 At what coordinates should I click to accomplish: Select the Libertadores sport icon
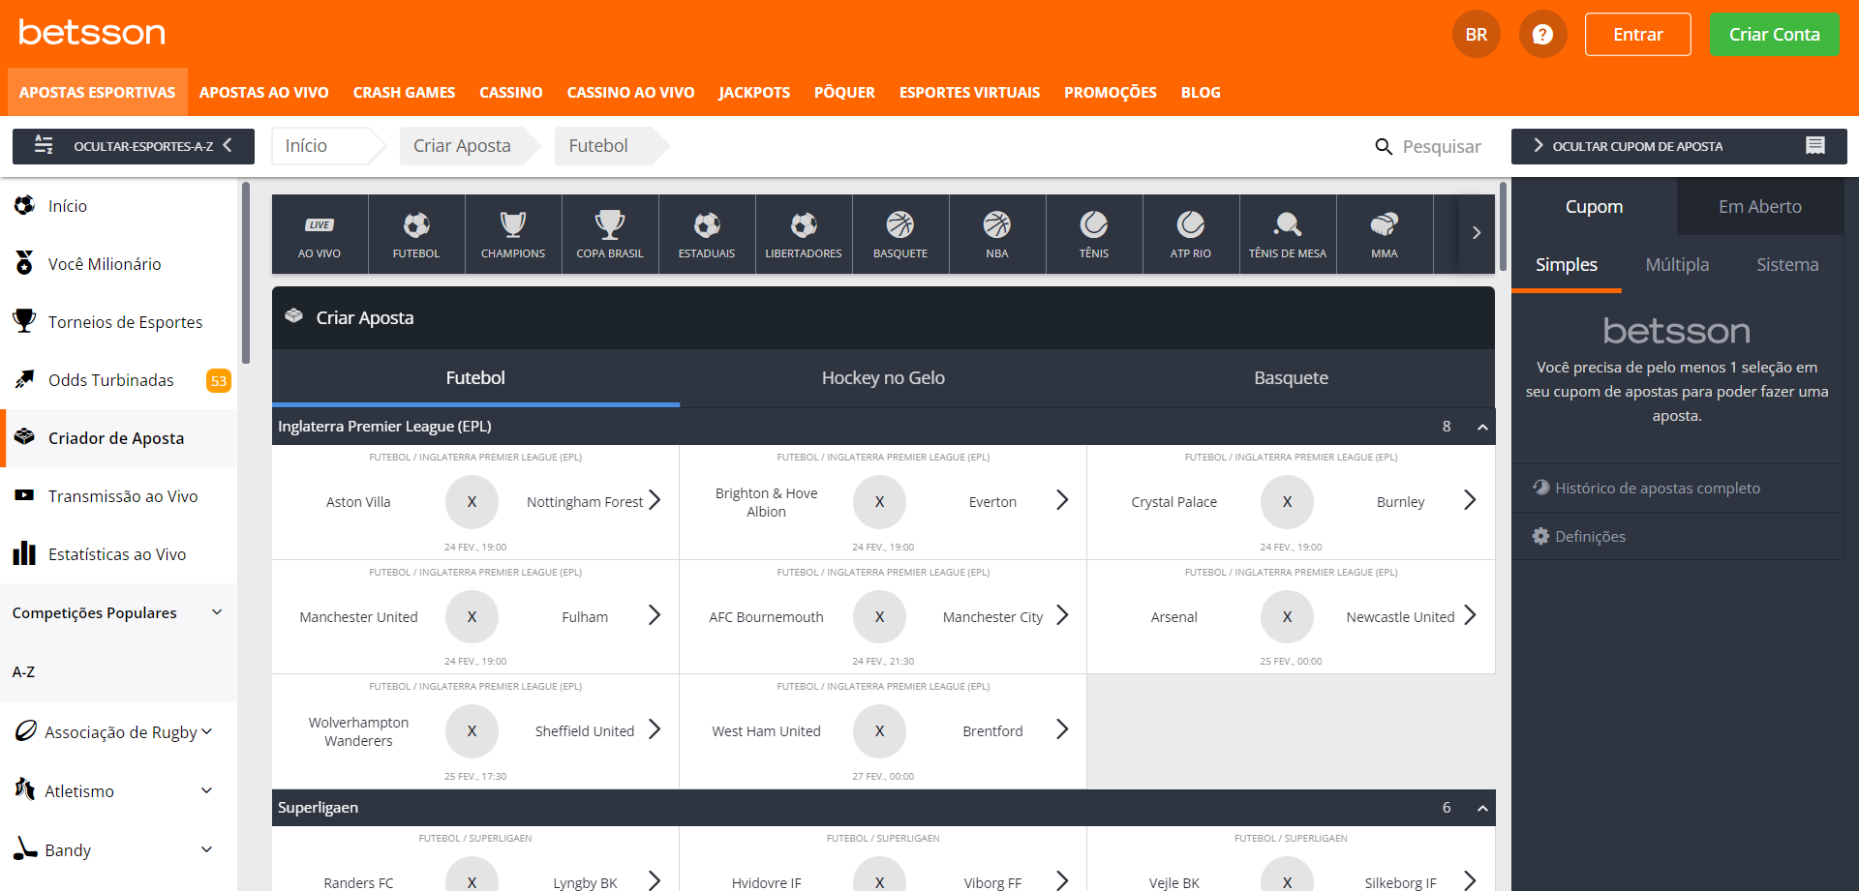coord(804,234)
